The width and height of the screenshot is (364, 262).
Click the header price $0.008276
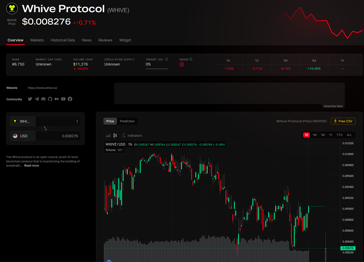coord(46,21)
